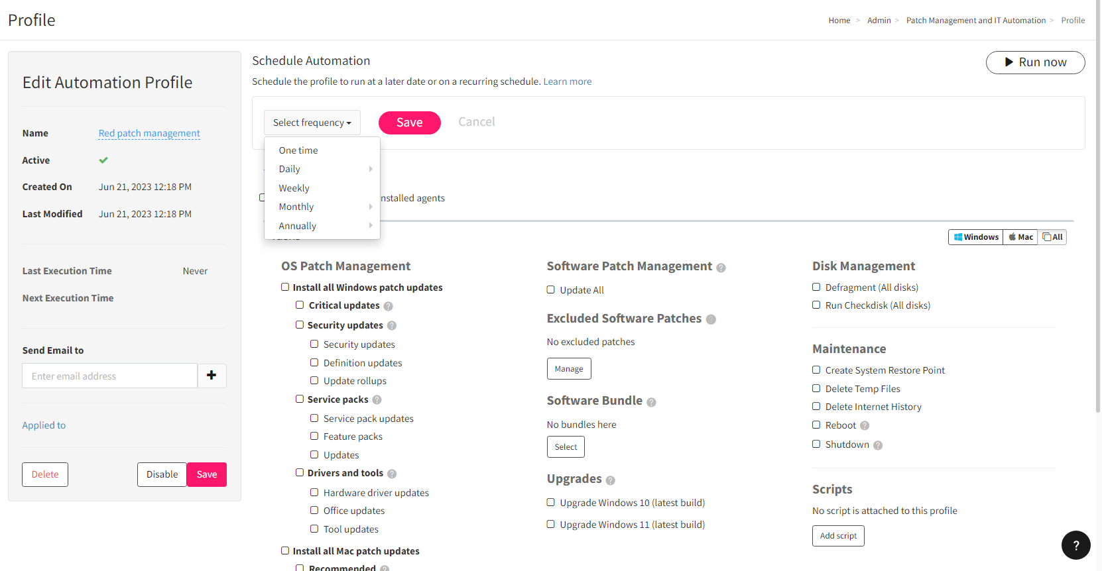Check Upgrade Windows 10 (latest build)
This screenshot has height=571, width=1102.
click(551, 502)
